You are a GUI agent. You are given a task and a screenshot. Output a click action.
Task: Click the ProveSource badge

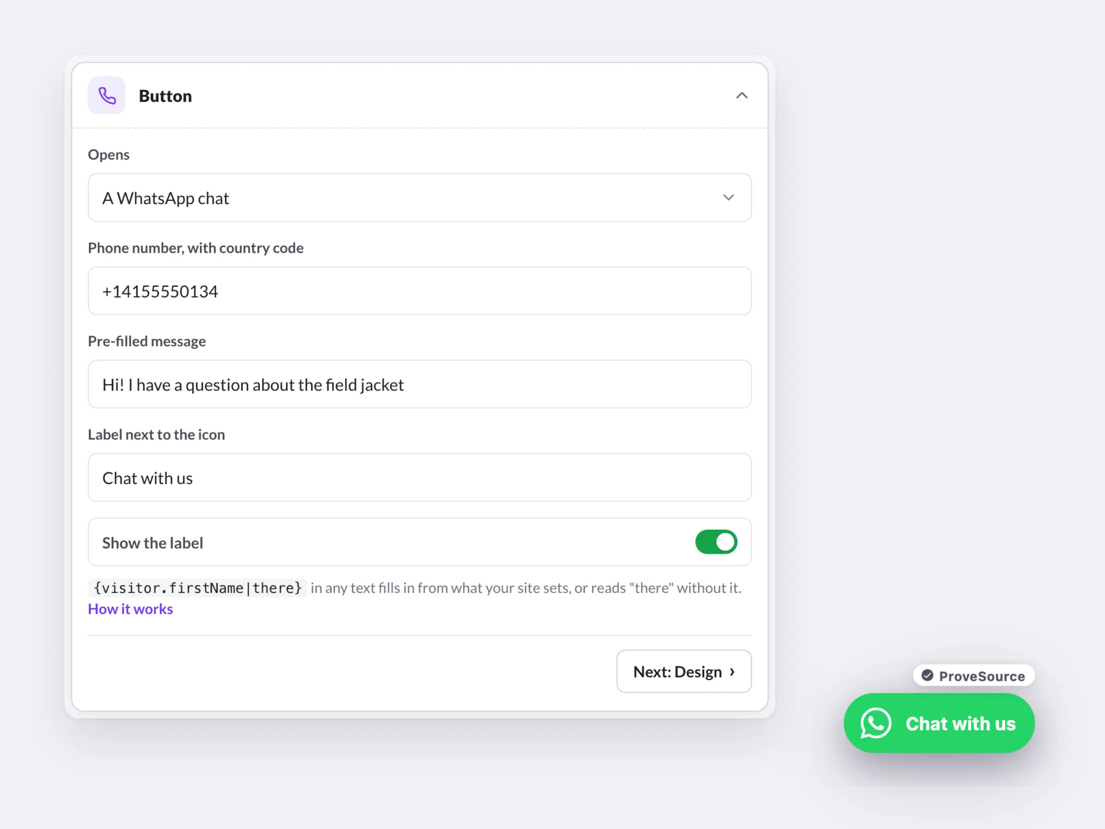click(974, 676)
